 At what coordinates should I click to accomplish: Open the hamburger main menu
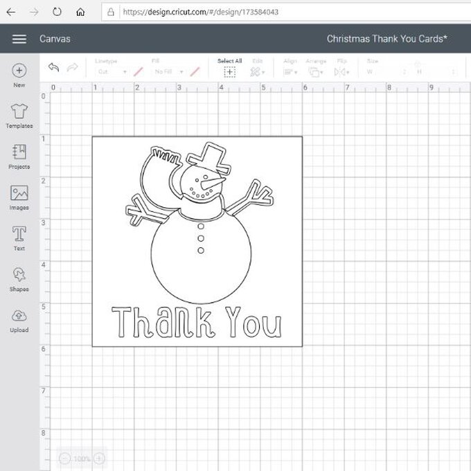(19, 39)
